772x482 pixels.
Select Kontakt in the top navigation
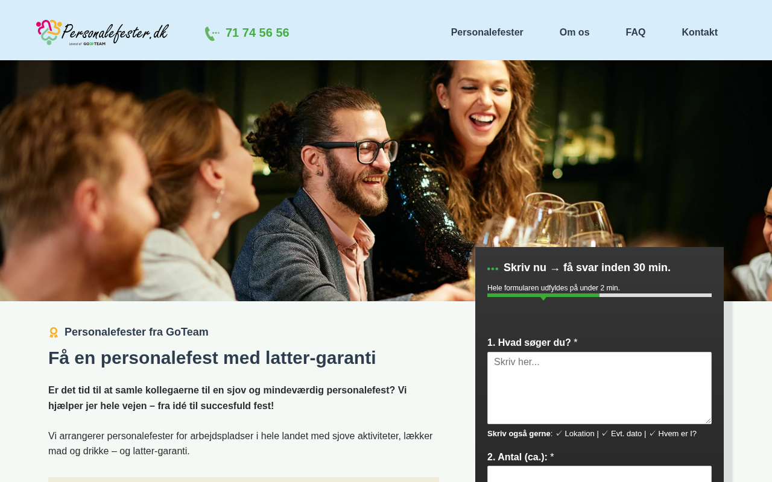pos(700,33)
